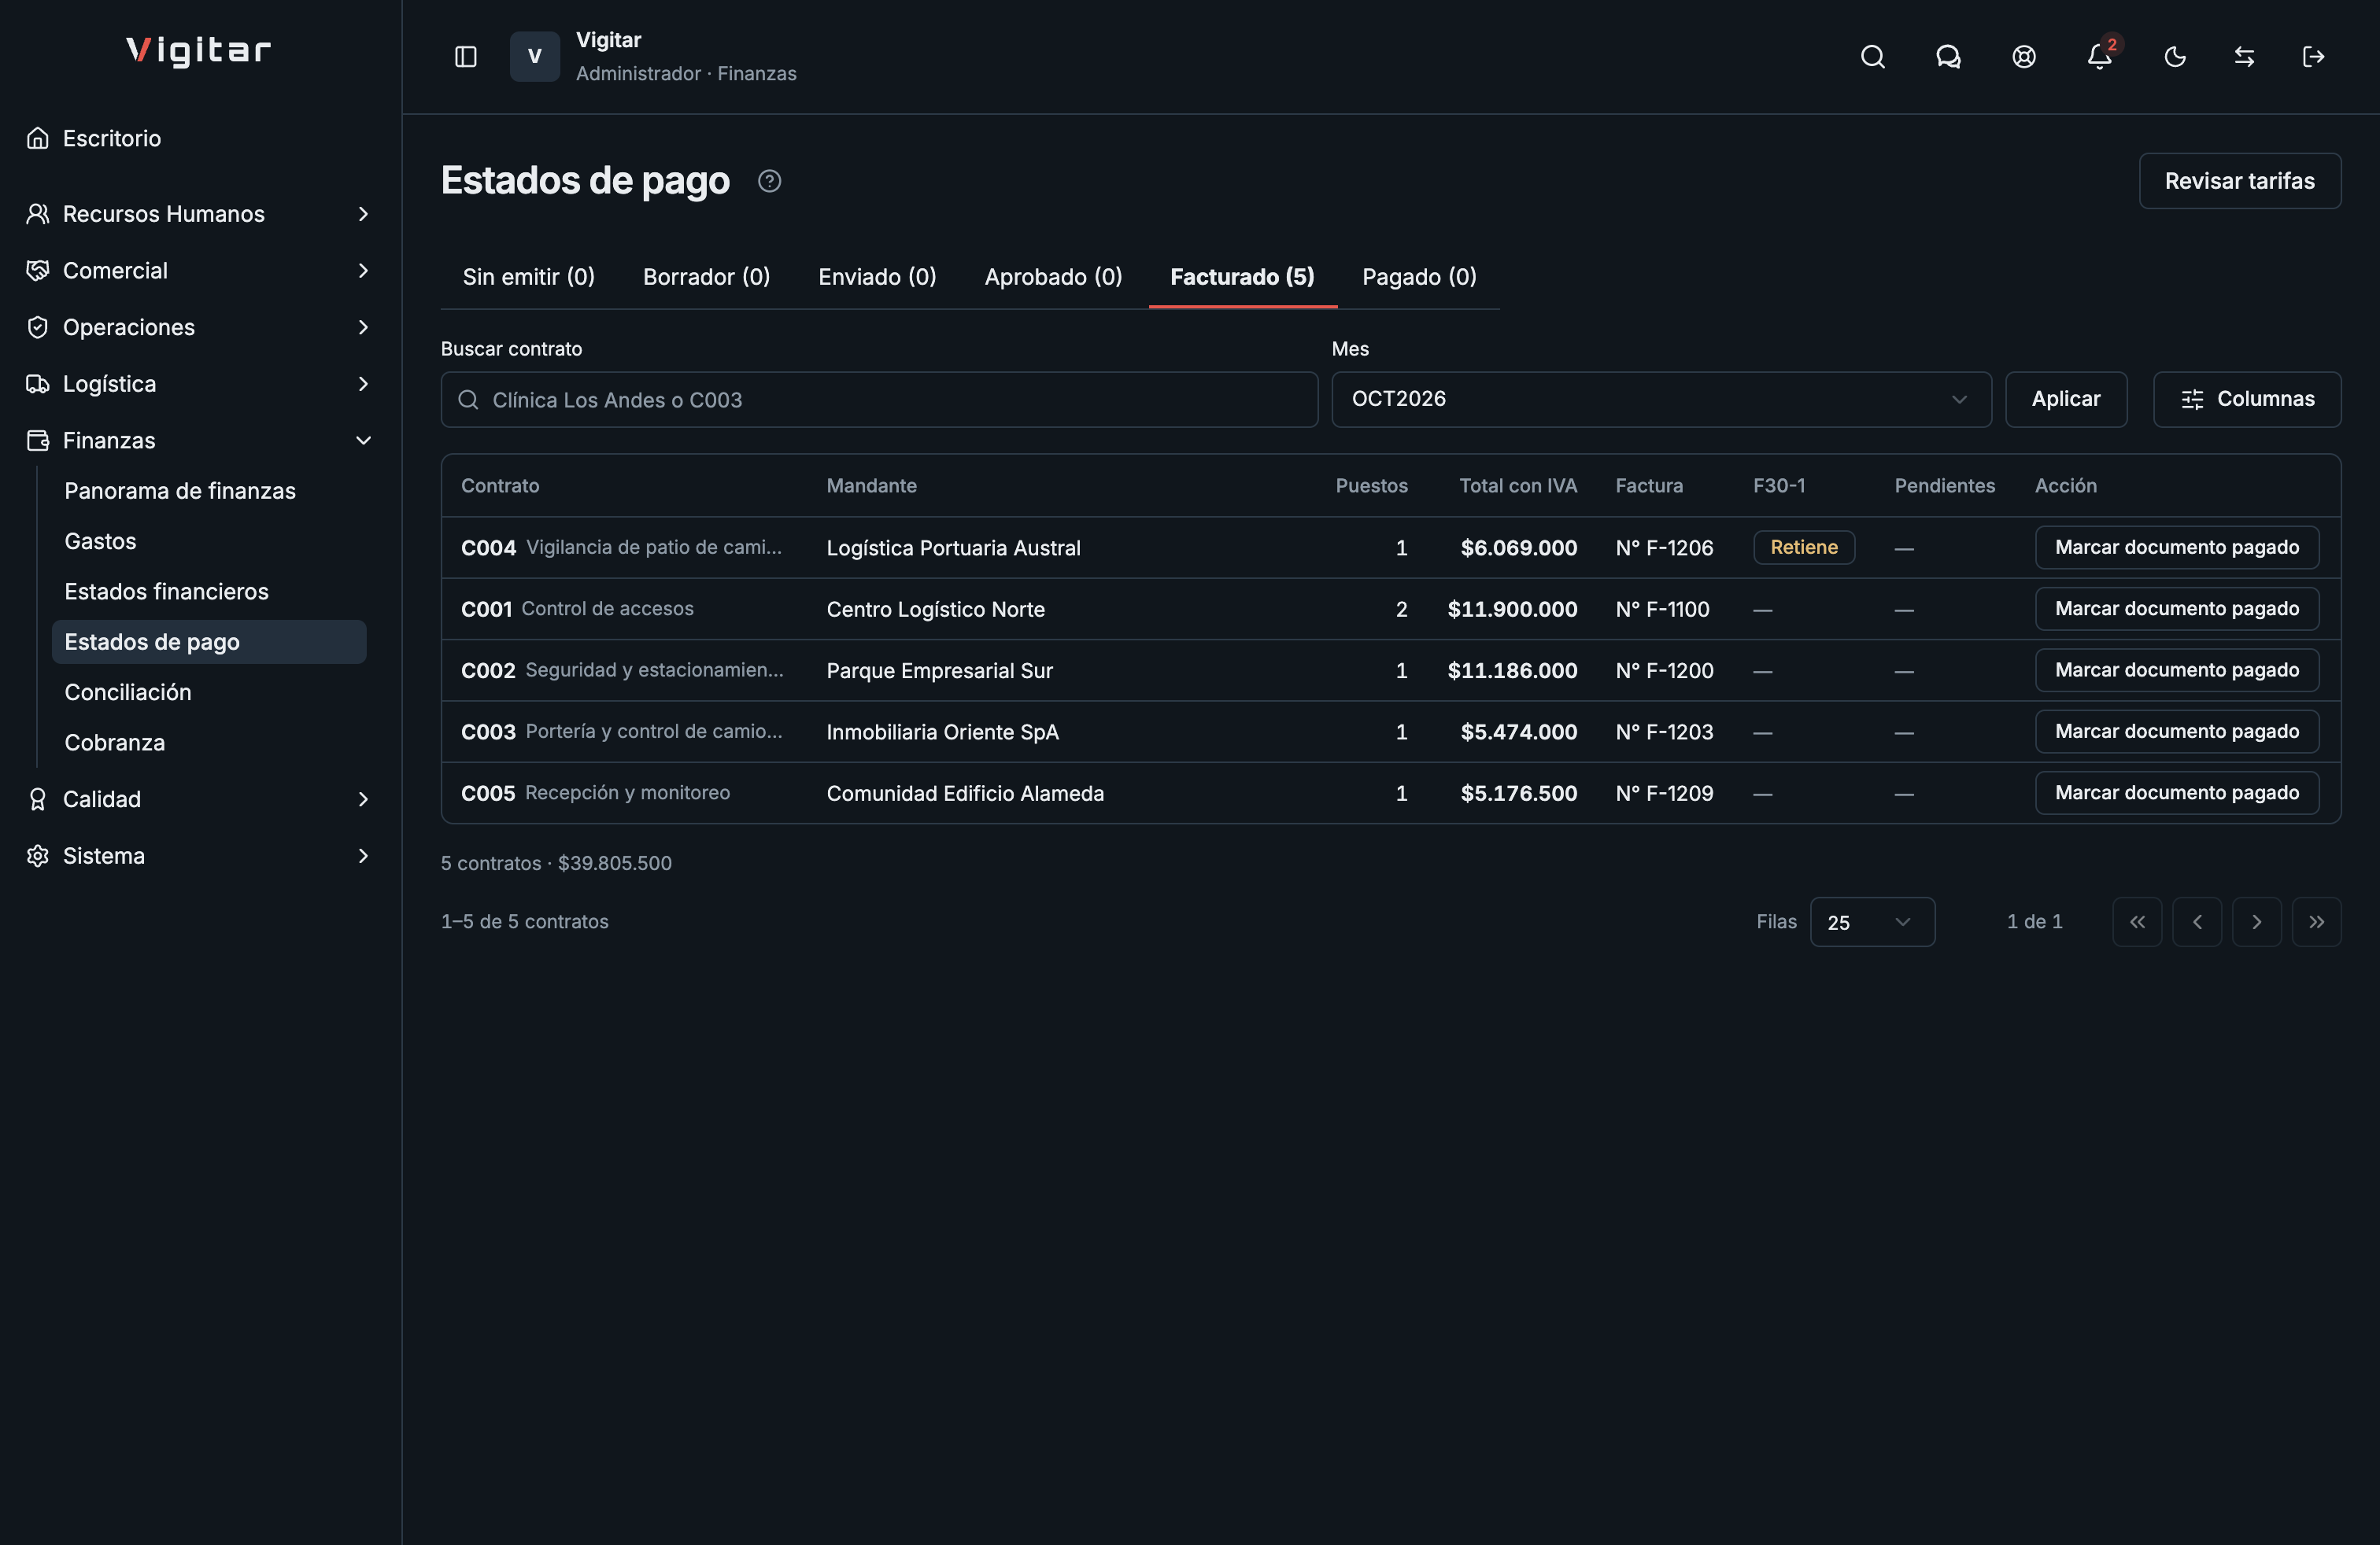
Task: Collapse the Finanzas section
Action: (x=200, y=441)
